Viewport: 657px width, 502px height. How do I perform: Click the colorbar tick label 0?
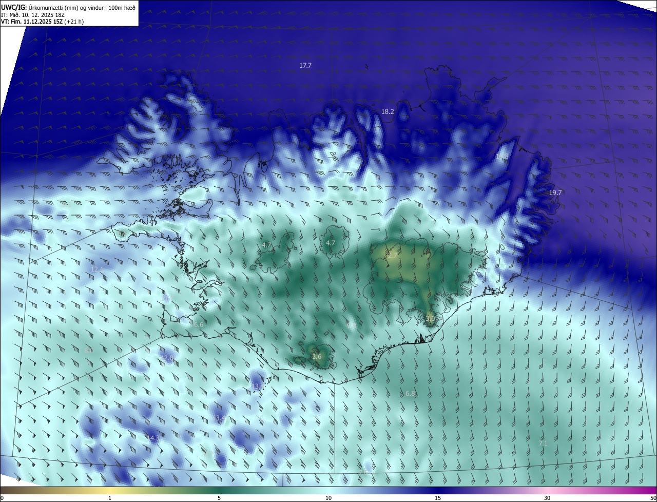coord(2,498)
